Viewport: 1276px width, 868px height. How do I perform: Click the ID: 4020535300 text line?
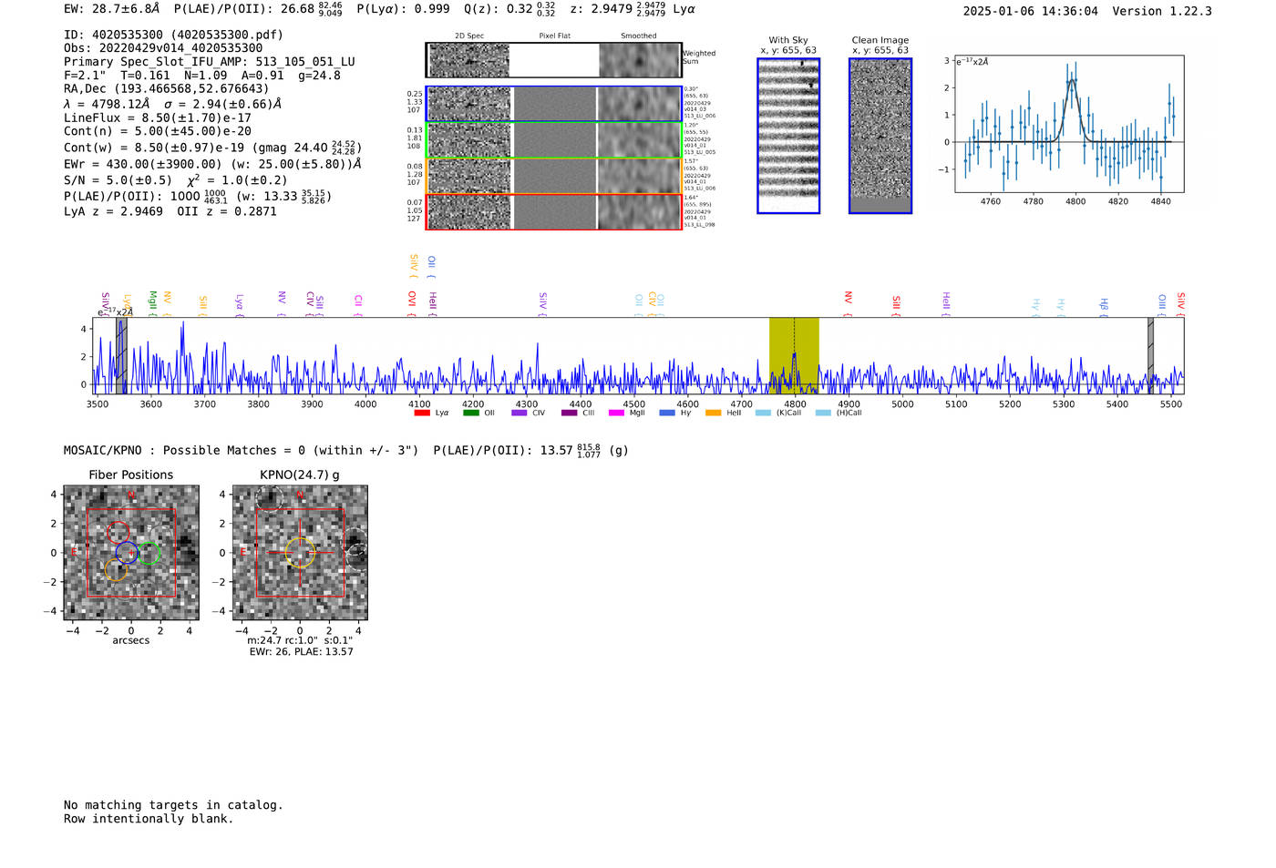click(173, 35)
